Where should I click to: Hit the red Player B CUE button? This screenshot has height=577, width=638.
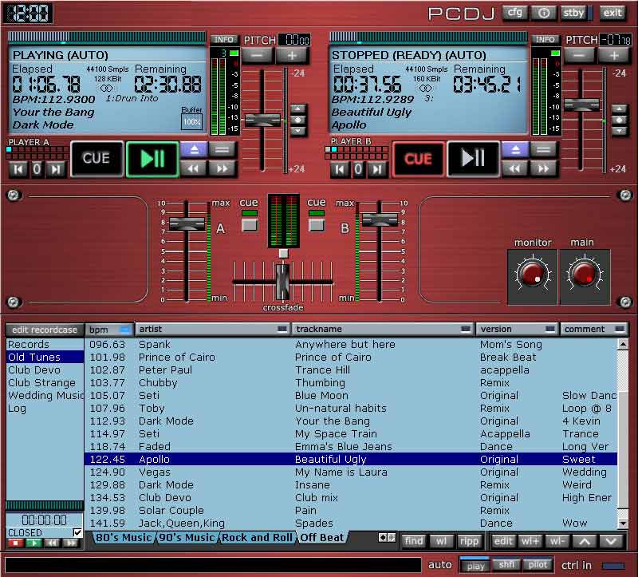[x=418, y=160]
